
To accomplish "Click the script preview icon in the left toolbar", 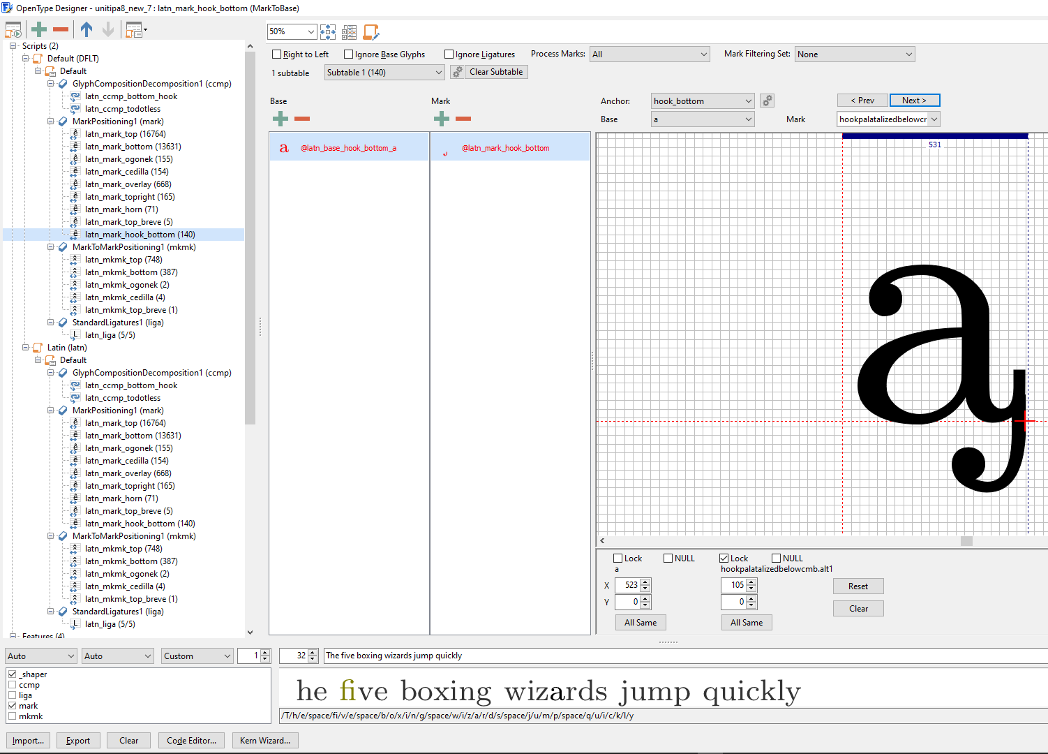I will 13,29.
